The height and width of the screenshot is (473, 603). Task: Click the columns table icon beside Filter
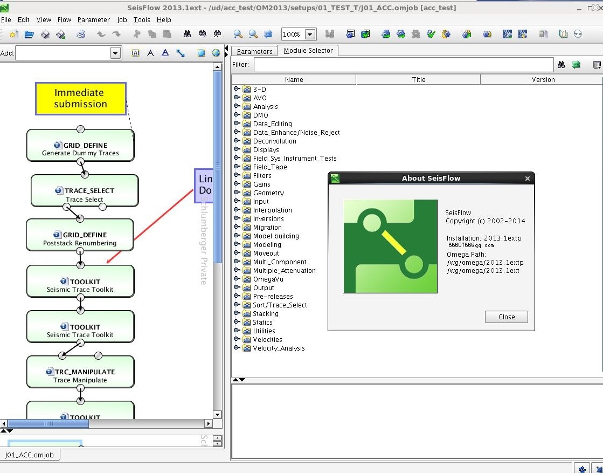(x=597, y=65)
